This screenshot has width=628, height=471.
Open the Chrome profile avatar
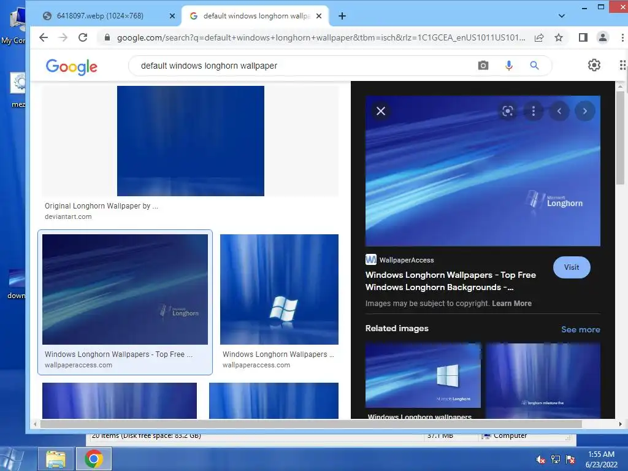click(x=602, y=37)
